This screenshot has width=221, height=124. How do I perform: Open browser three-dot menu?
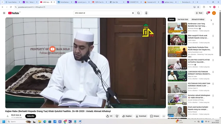click(x=218, y=7)
